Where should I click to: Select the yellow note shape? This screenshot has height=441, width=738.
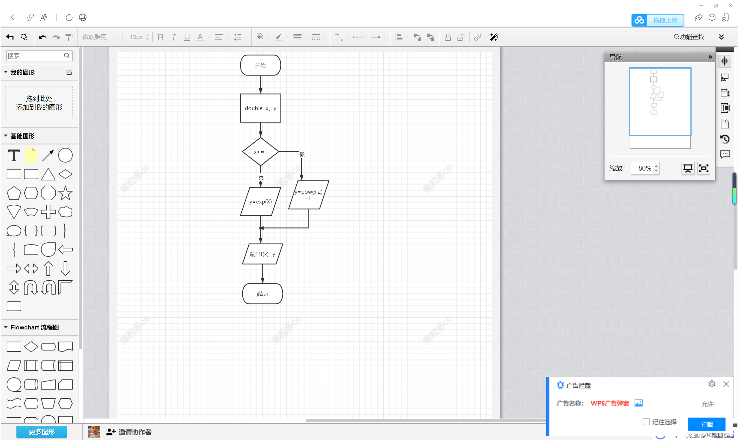(31, 155)
